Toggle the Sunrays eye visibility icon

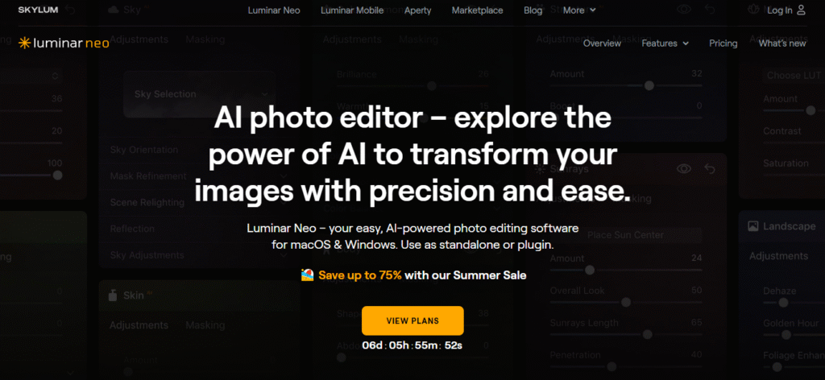683,169
